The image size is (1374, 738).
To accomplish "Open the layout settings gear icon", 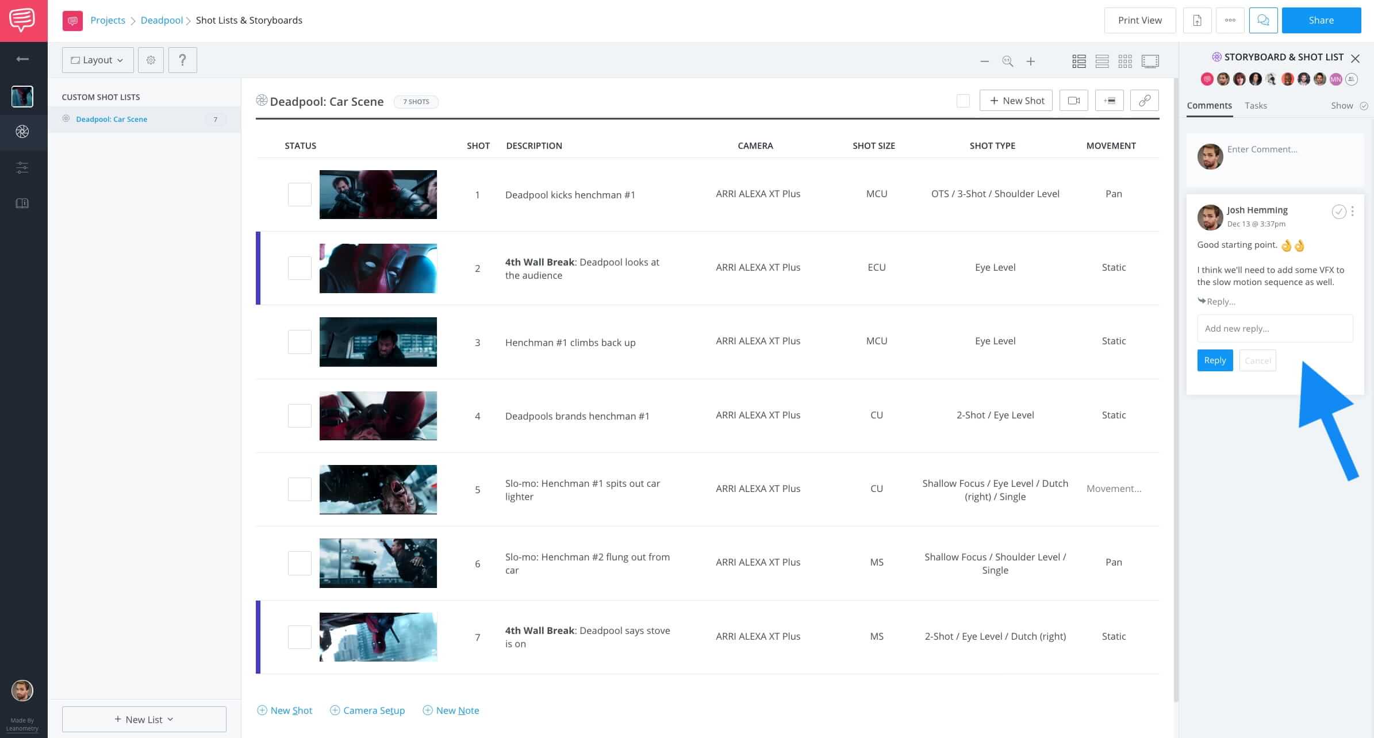I will pyautogui.click(x=151, y=60).
